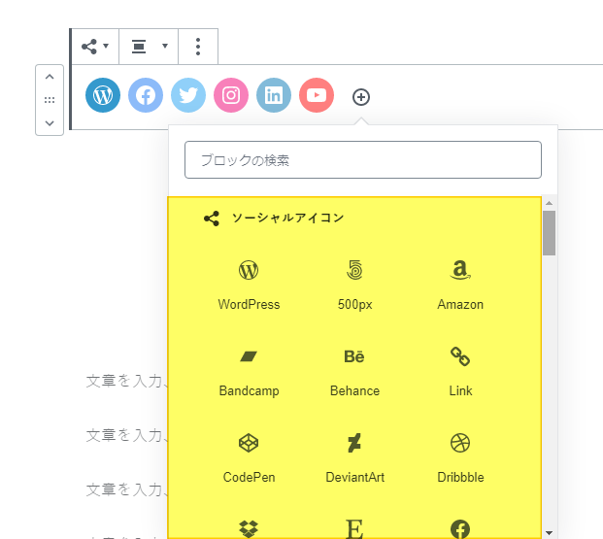Viewport: 603px width, 539px height.
Task: Click first 文章を入力 paragraph placeholder
Action: 127,381
